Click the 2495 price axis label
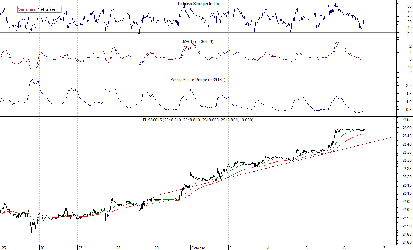413x250 pixels. tap(407, 218)
